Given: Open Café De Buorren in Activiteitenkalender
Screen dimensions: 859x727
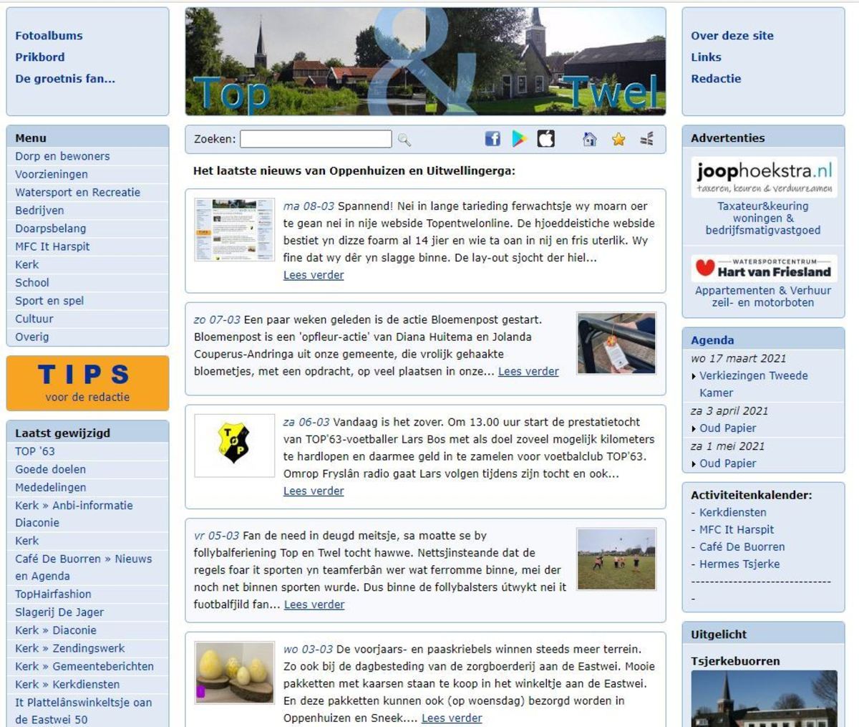Looking at the screenshot, I should click(x=742, y=547).
